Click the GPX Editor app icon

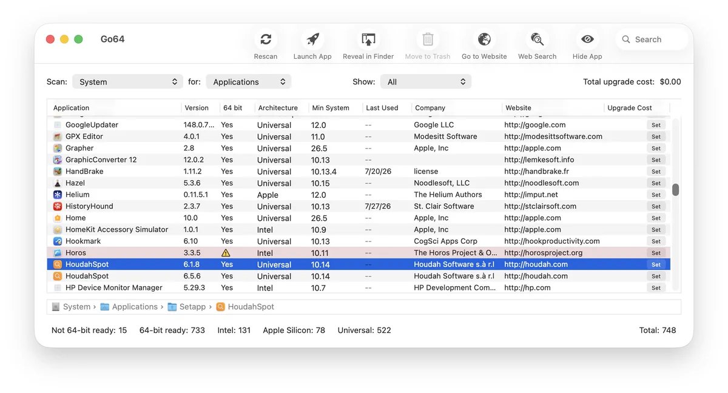pyautogui.click(x=58, y=136)
